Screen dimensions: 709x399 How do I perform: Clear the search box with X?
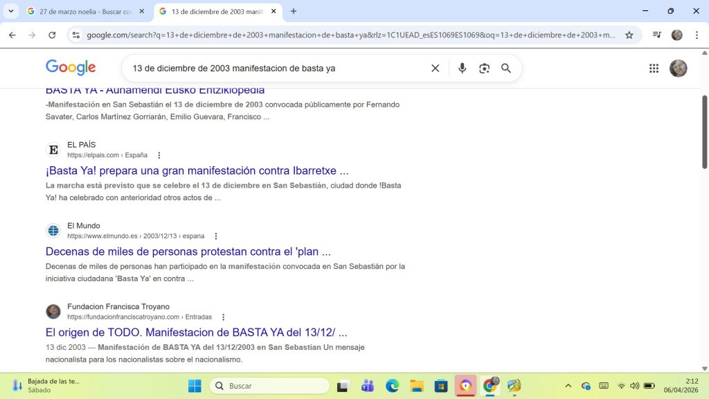[436, 69]
